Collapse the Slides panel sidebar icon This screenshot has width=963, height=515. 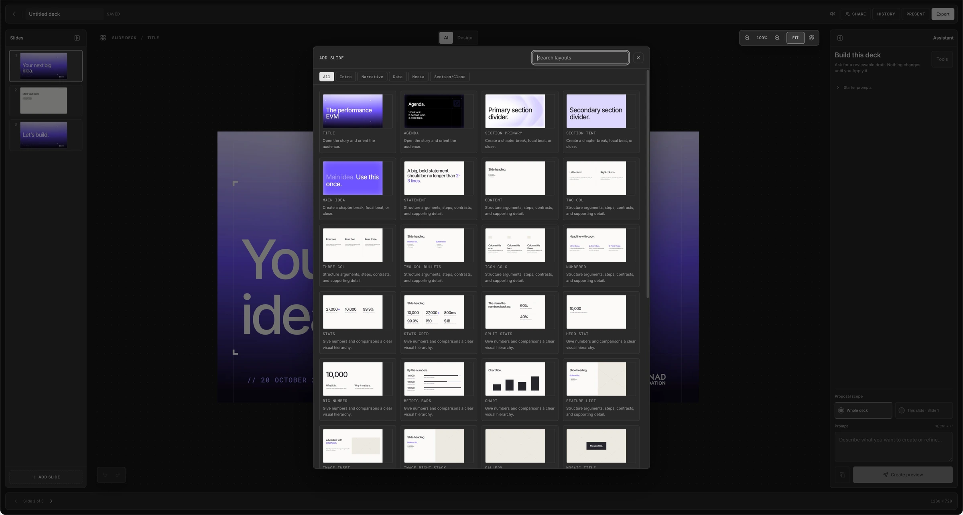(x=77, y=38)
